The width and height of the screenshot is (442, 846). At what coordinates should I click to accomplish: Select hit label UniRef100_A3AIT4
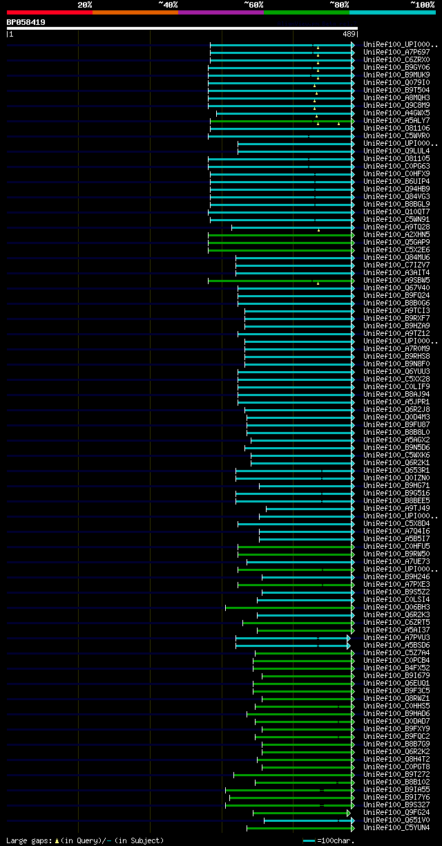point(396,273)
